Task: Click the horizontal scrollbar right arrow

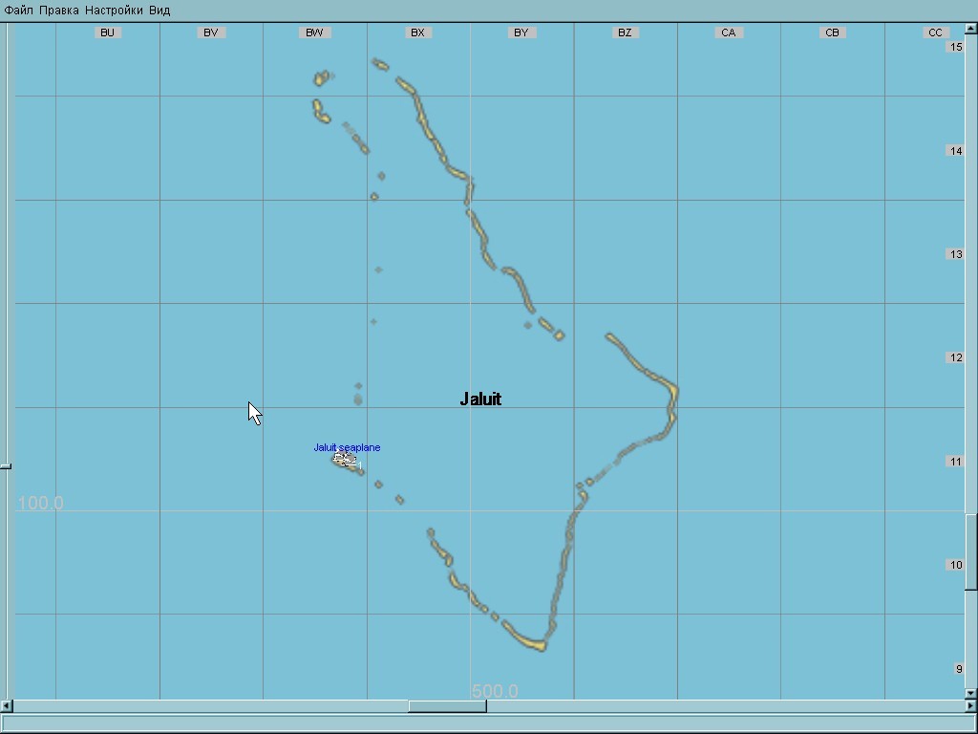Action: [971, 706]
